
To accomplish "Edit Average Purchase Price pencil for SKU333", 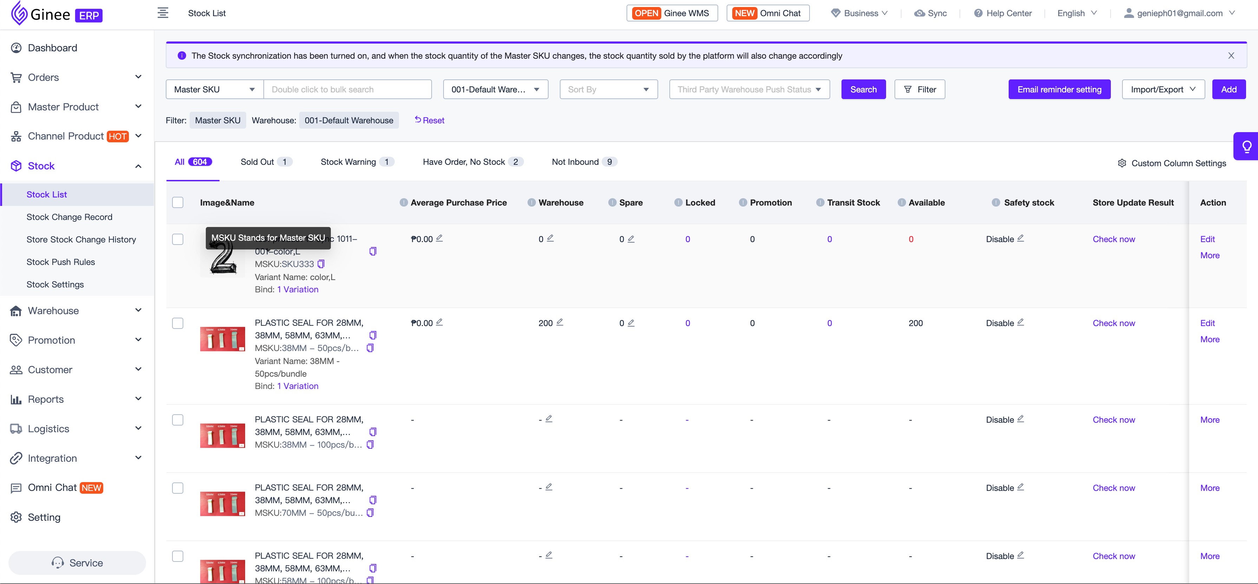I will 439,238.
